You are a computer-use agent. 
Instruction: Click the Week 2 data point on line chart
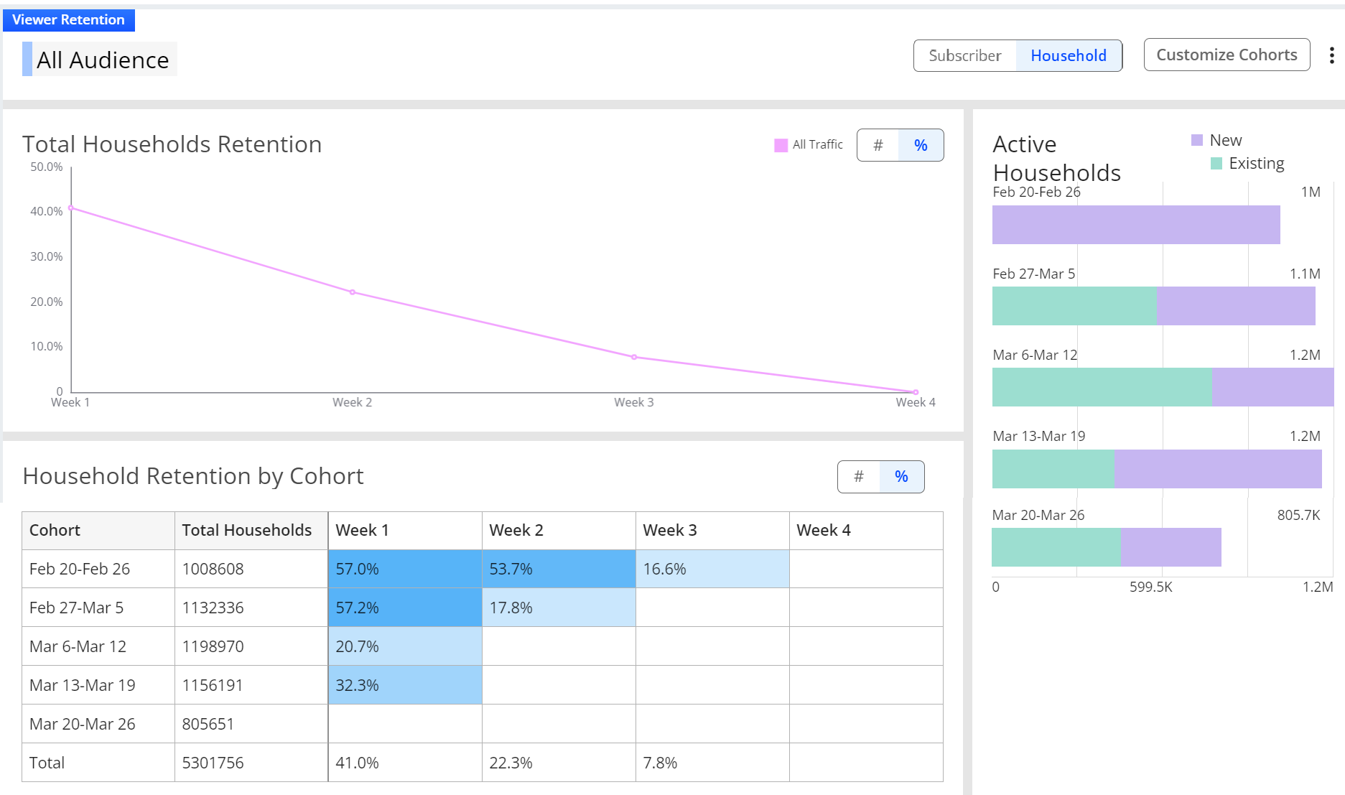tap(352, 292)
